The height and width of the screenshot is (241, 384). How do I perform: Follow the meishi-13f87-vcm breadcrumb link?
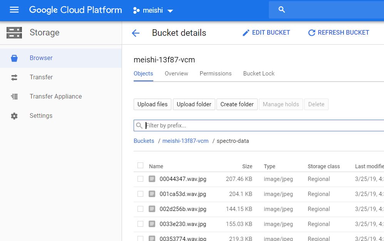pos(185,141)
